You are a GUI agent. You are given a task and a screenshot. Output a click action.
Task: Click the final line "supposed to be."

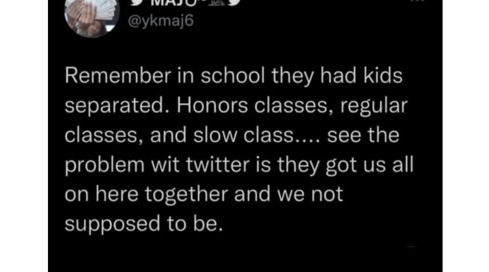pos(144,224)
